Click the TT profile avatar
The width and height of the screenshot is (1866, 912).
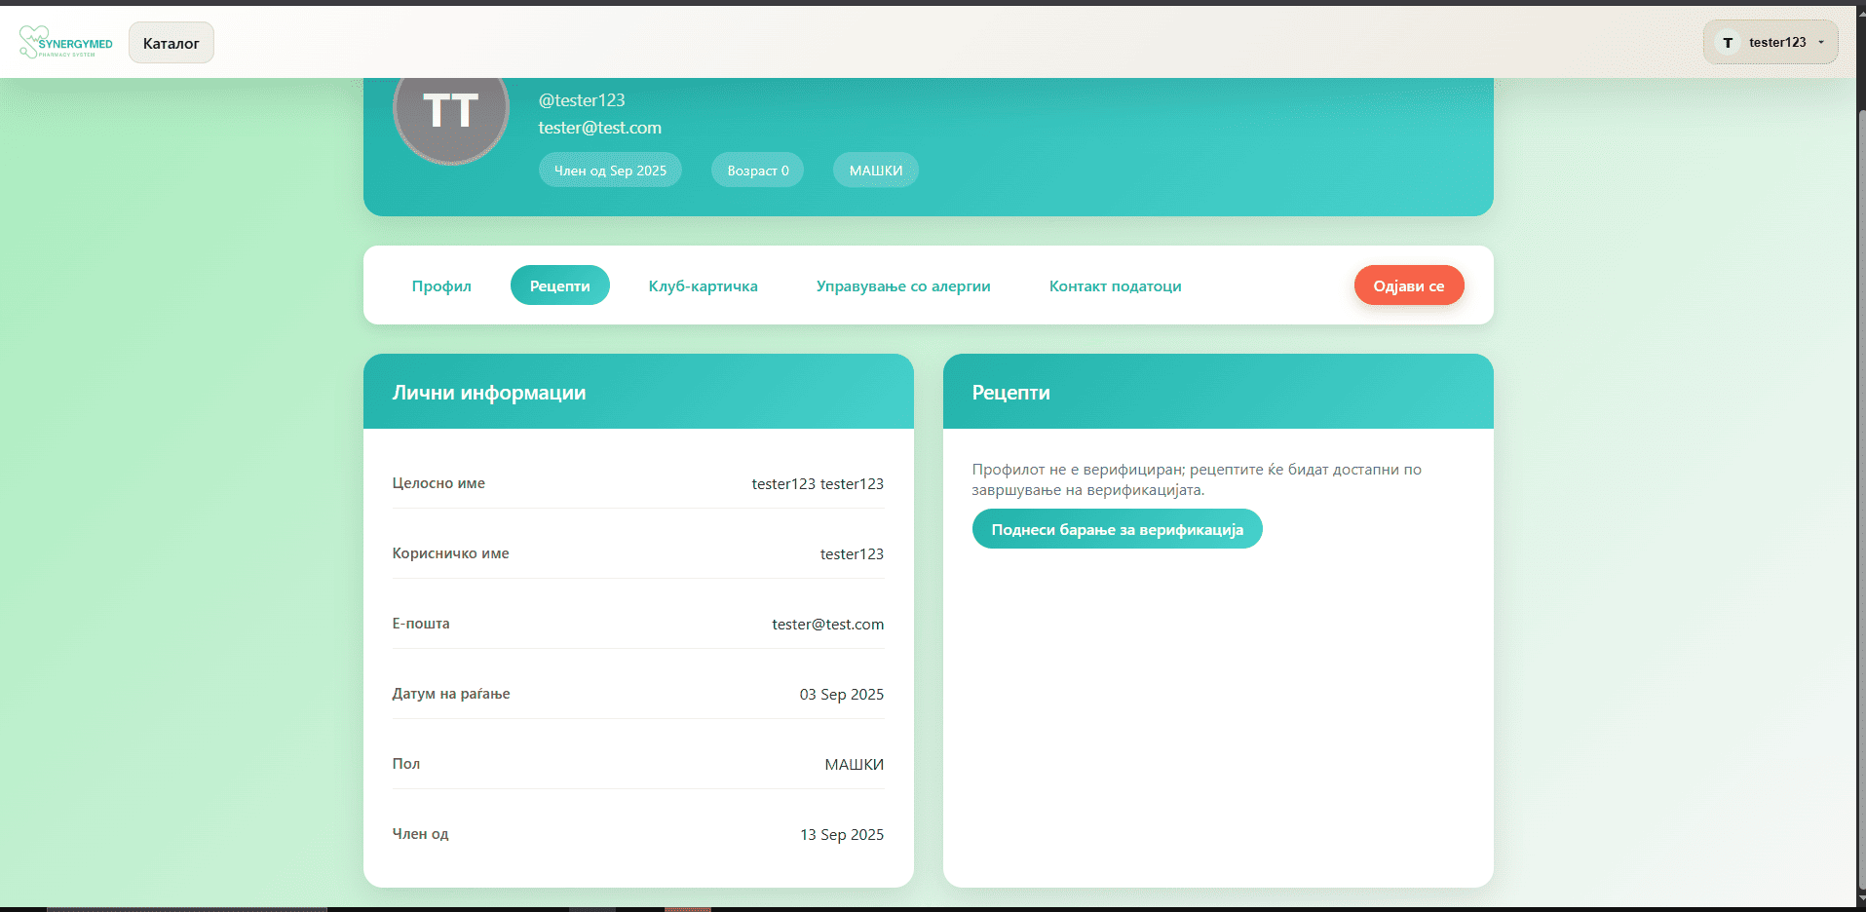click(450, 113)
